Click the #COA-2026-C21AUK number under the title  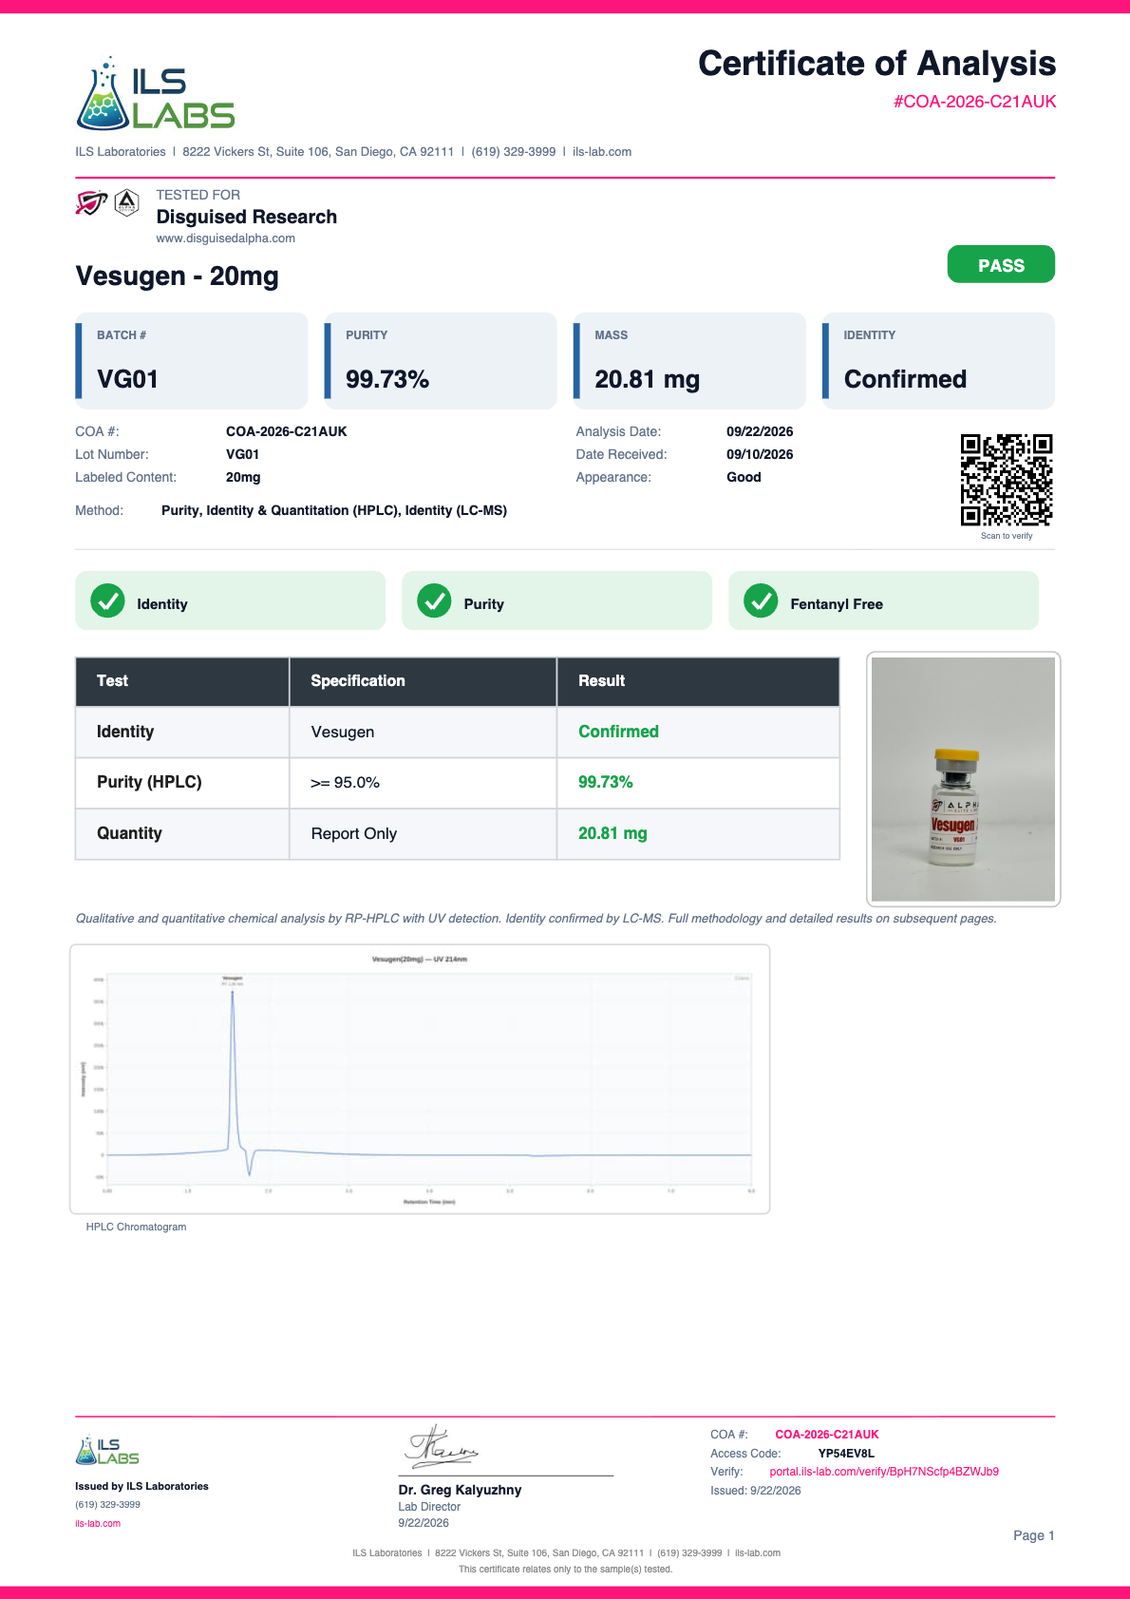pyautogui.click(x=974, y=102)
